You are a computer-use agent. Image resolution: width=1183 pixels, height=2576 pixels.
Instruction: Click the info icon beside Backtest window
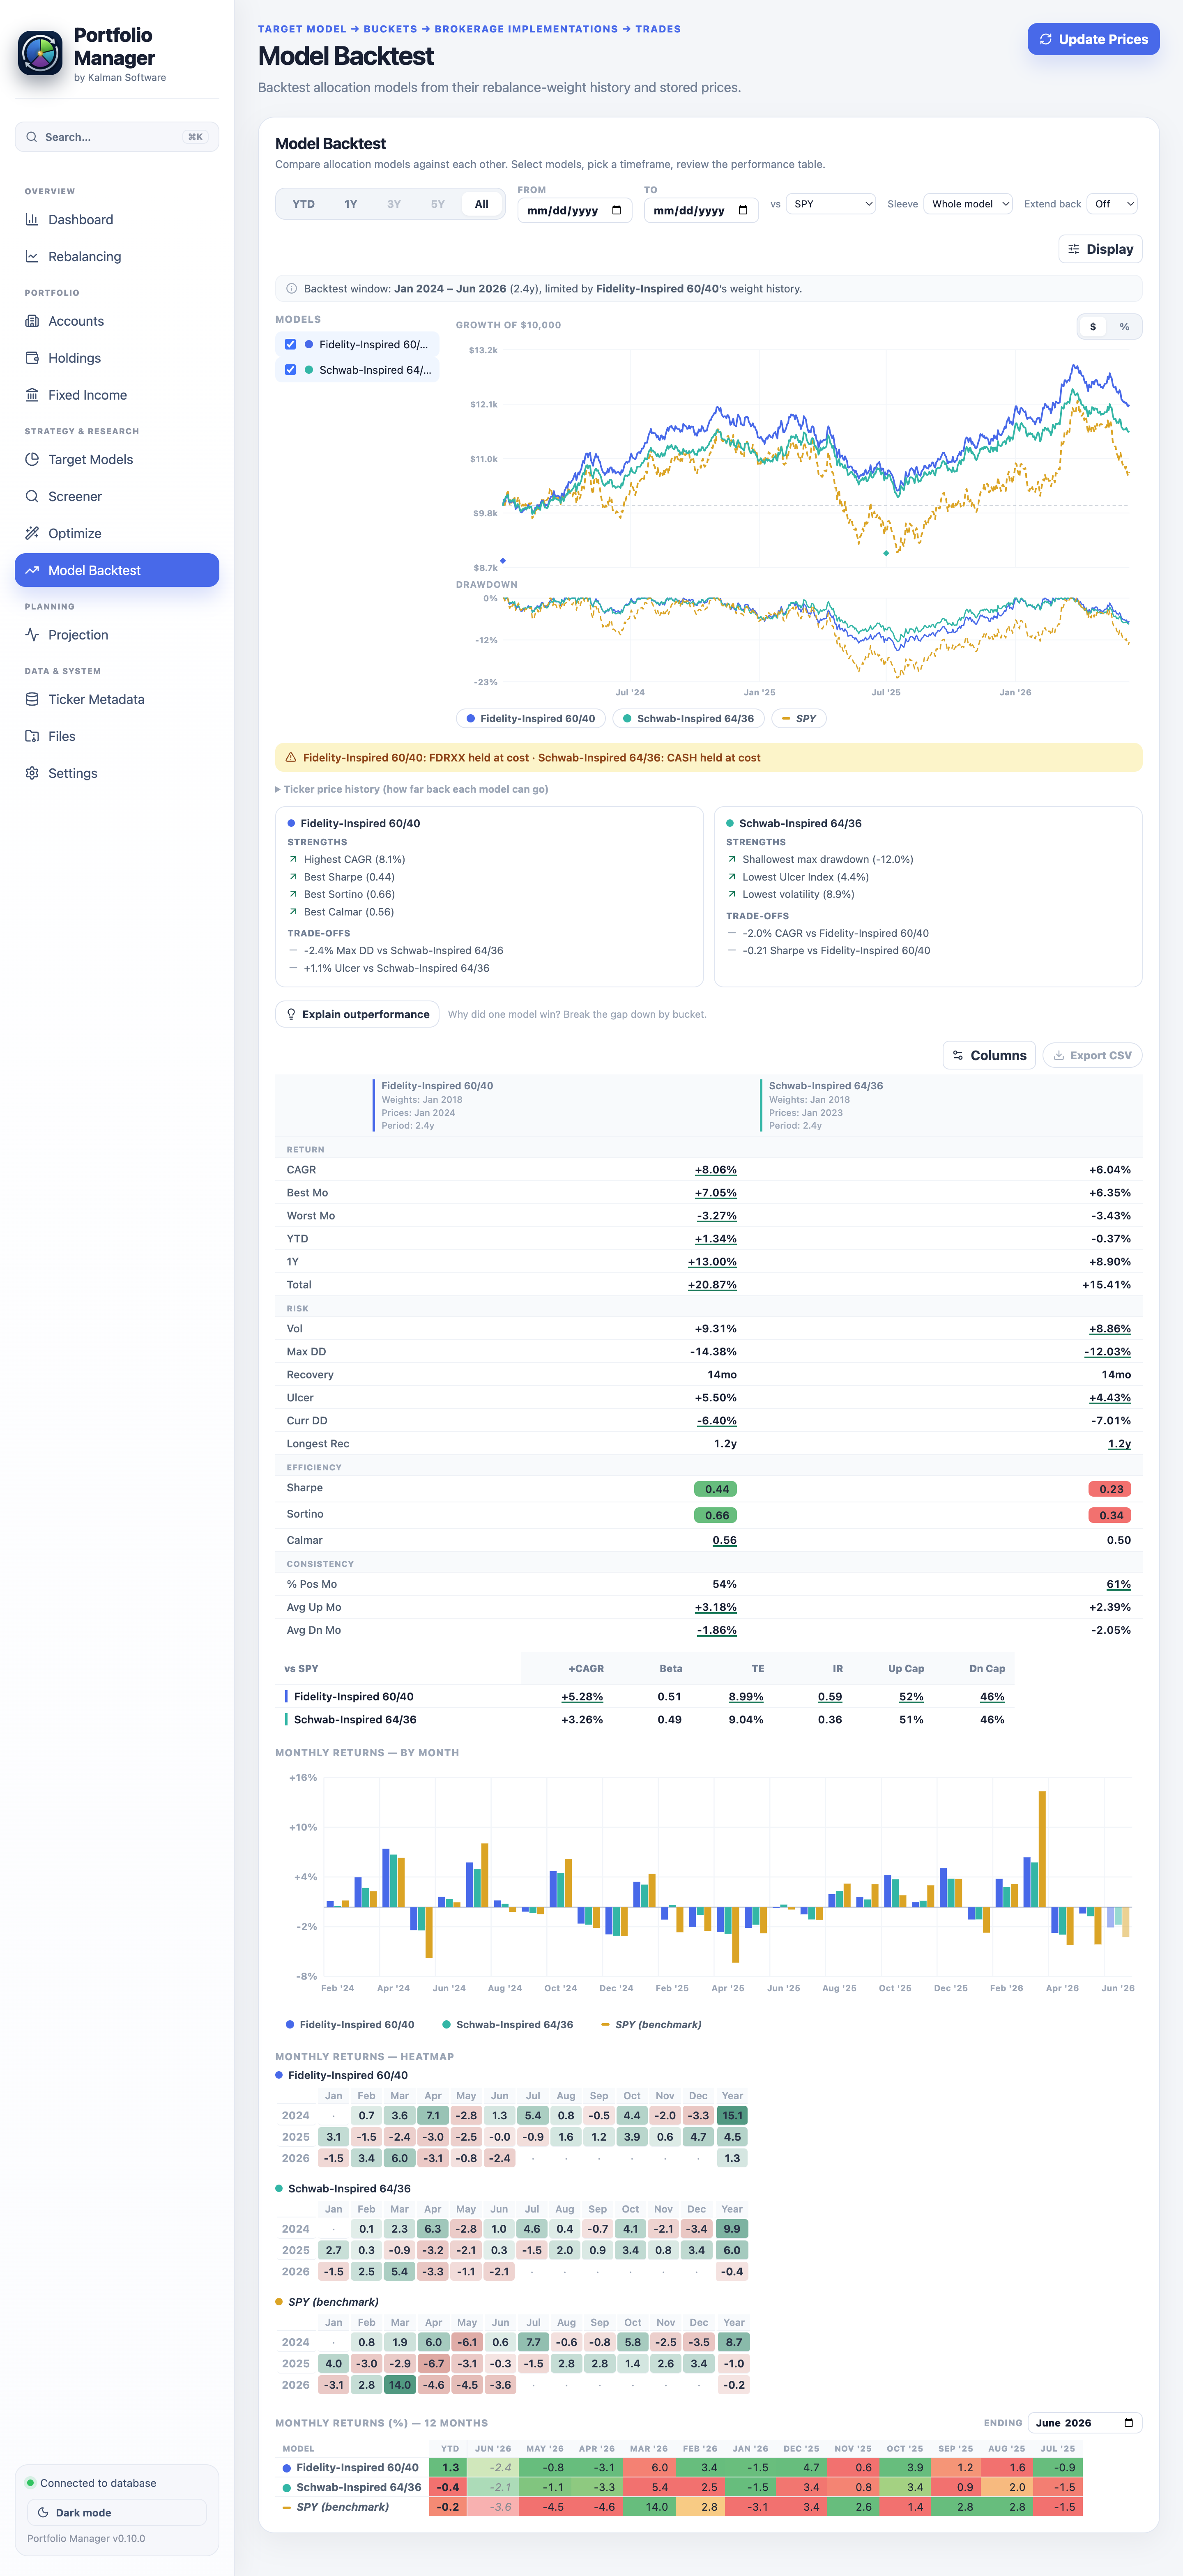click(x=292, y=289)
